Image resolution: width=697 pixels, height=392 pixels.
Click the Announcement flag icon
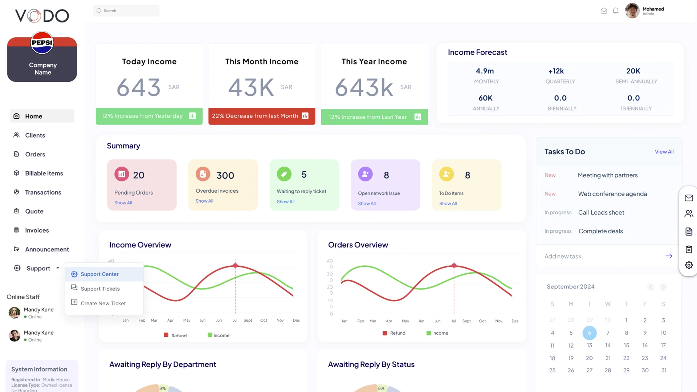(16, 249)
